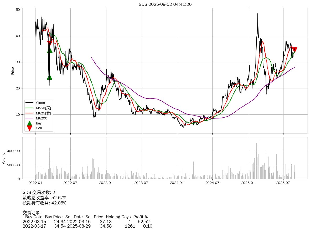
Task: Click the 2024-07 date label on x-axis
Action: [212, 183]
